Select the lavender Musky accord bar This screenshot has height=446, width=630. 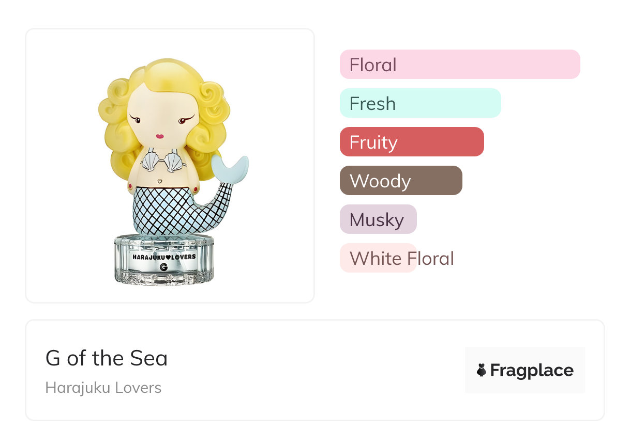tap(378, 219)
